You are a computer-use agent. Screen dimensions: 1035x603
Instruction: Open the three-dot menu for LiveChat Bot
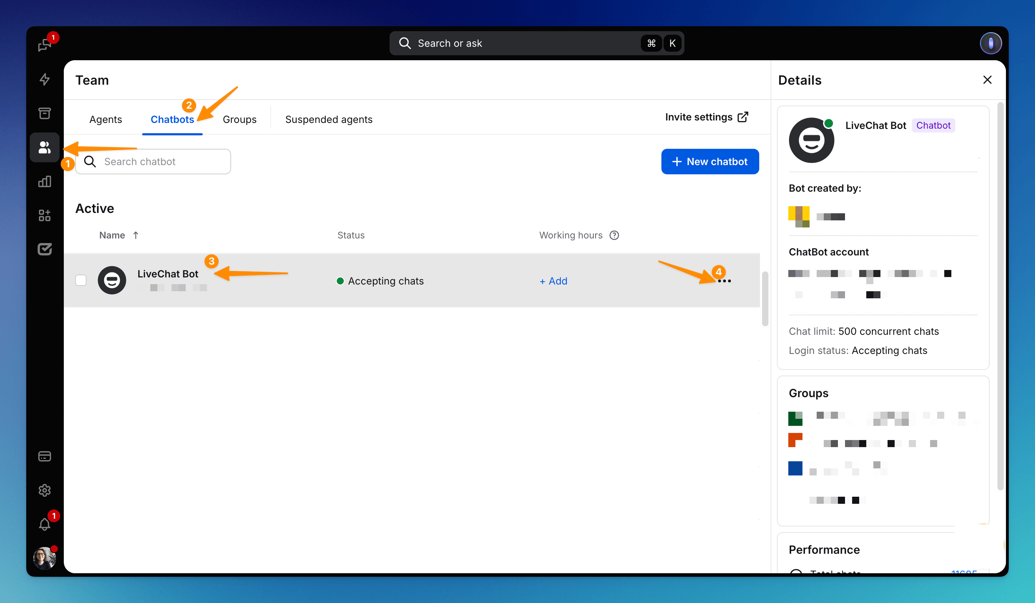point(724,281)
